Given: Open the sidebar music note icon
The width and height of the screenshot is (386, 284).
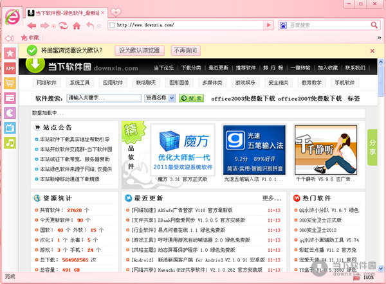Looking at the screenshot, I should 10,143.
